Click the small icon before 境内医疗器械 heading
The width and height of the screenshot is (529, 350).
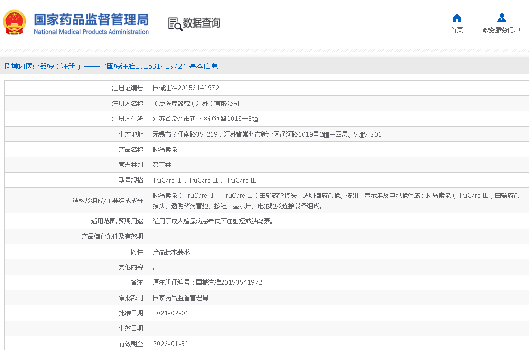pyautogui.click(x=8, y=66)
